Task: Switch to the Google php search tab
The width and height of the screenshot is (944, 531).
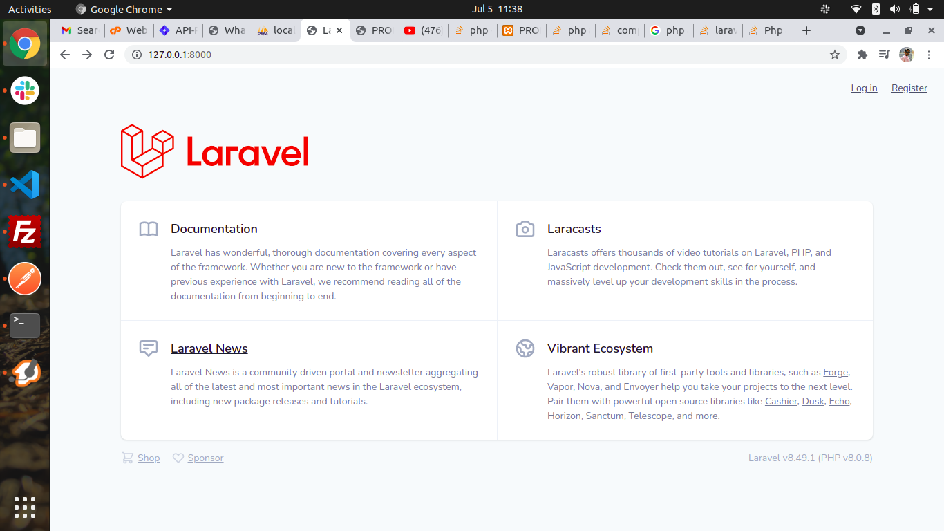Action: (x=668, y=30)
